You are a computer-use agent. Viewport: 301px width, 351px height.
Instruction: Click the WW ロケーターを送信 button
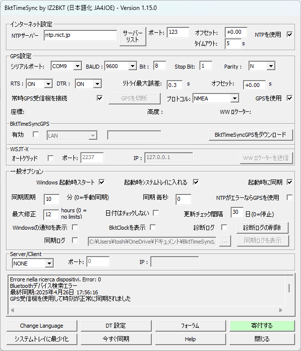[266, 158]
